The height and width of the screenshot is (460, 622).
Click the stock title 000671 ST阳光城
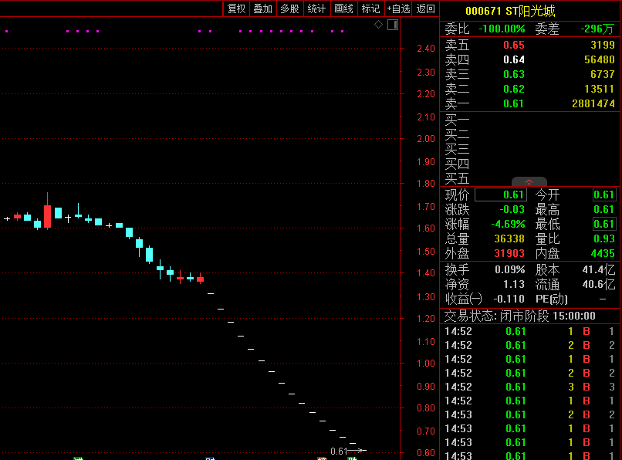pos(510,11)
